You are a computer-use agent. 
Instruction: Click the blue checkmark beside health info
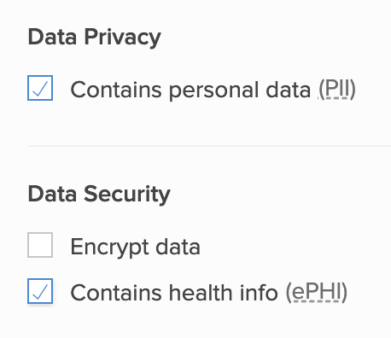tap(40, 292)
